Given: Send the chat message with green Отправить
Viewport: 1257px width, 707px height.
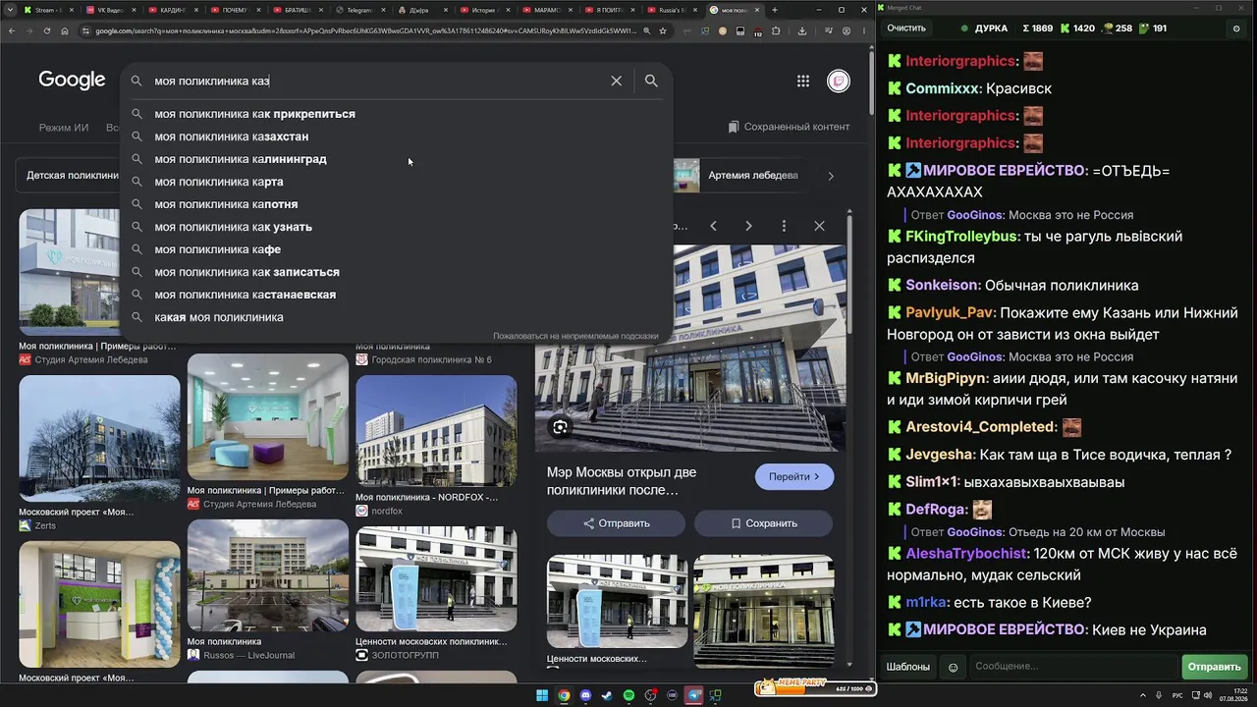Looking at the screenshot, I should click(x=1214, y=667).
